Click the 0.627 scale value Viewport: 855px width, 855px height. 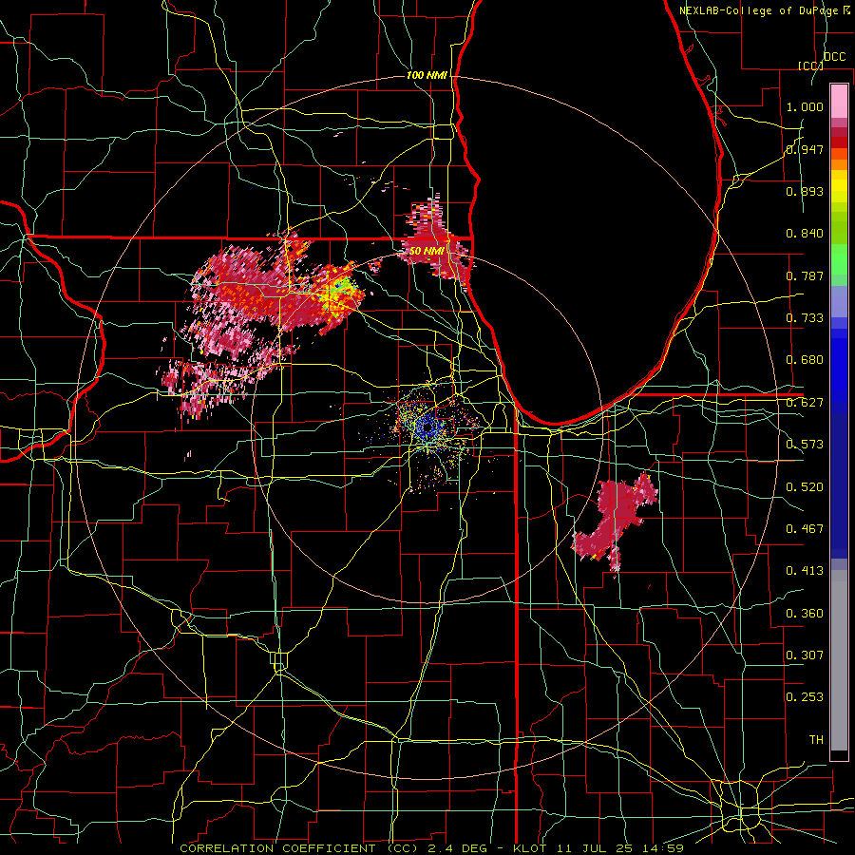click(805, 403)
